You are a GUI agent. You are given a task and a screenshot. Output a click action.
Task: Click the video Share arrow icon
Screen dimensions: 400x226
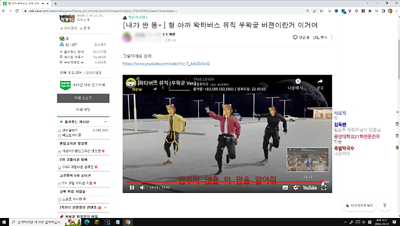coord(320,81)
